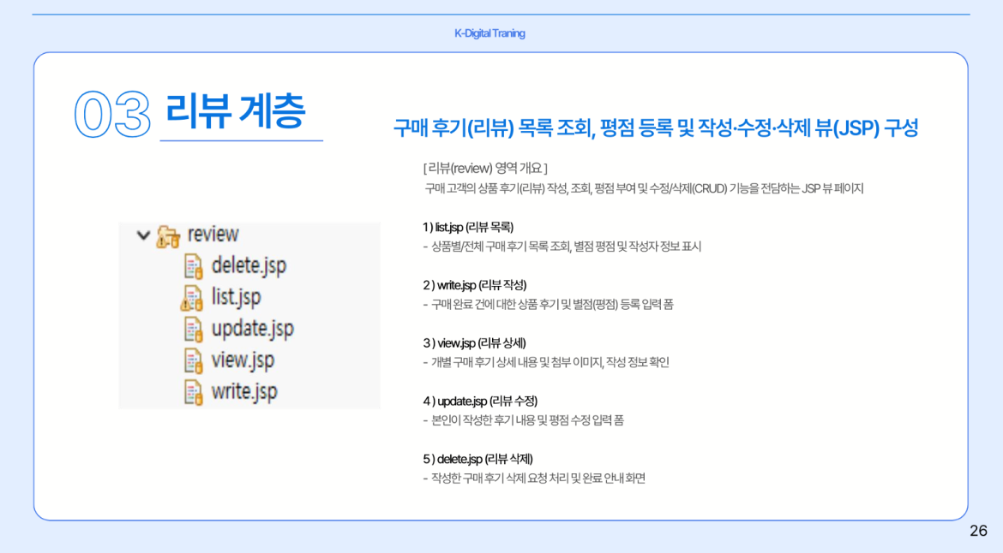Click the blue subtitle starting with 구매 후기(리뷰)
This screenshot has height=553, width=1003.
coord(656,128)
